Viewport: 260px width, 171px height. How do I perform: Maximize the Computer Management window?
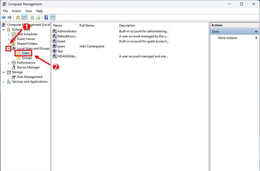(242, 4)
